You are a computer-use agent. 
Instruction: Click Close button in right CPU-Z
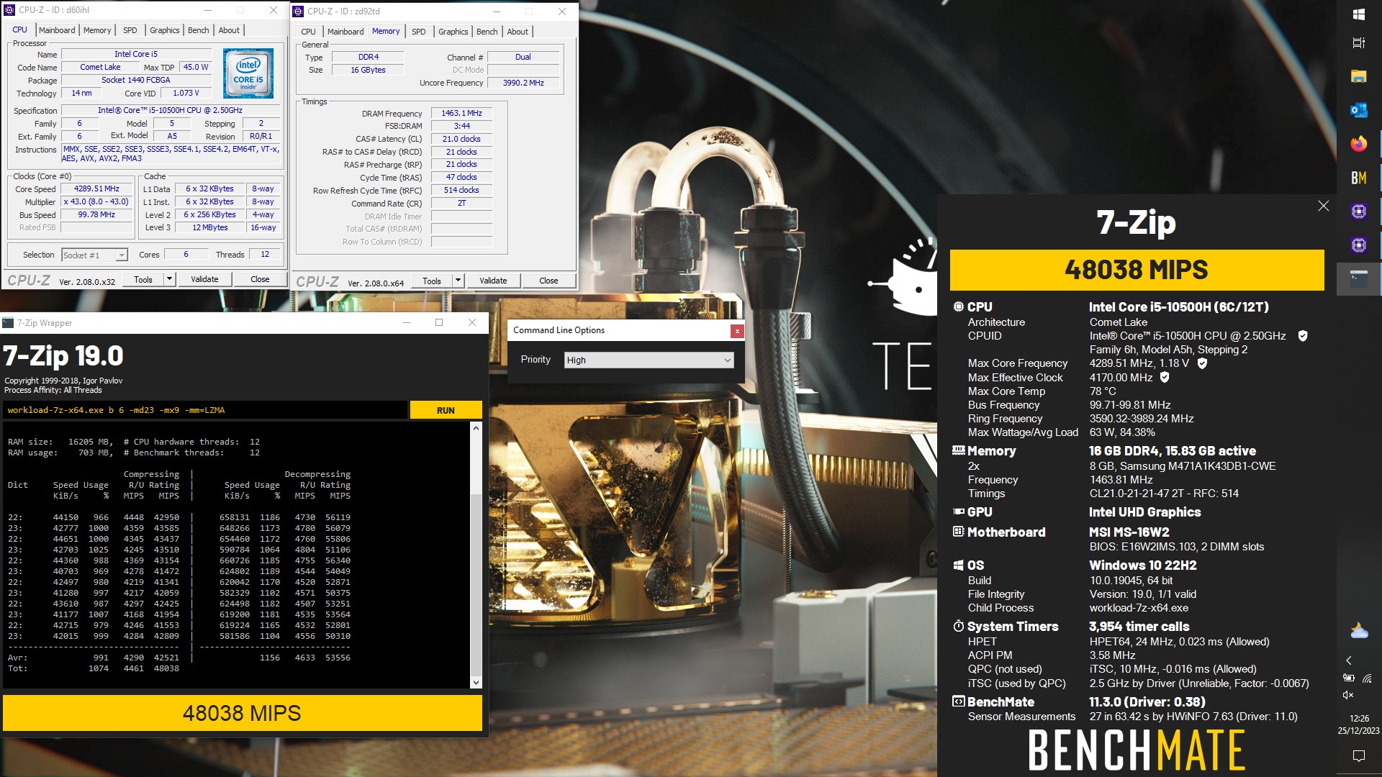(x=548, y=281)
